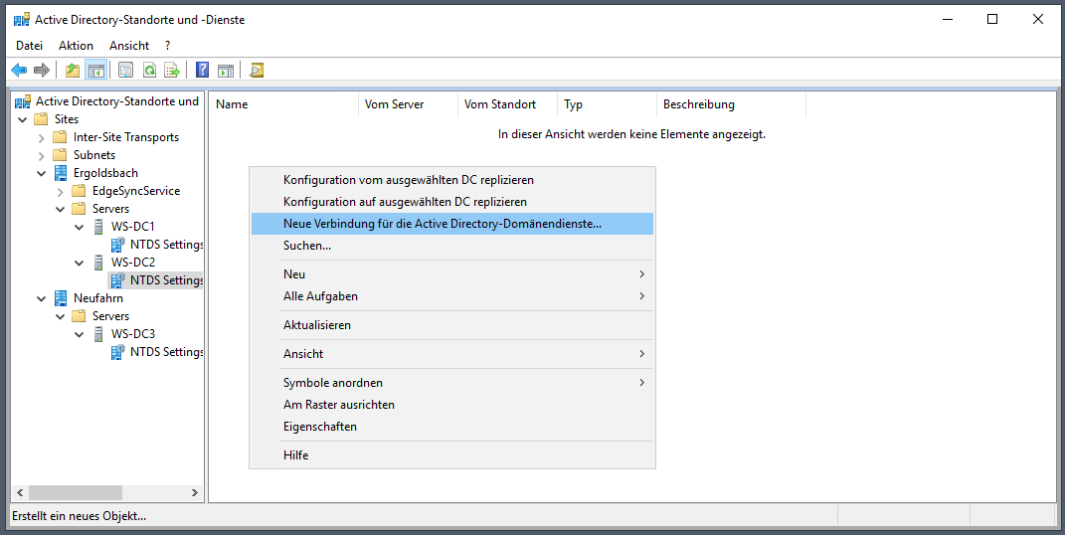Sort by the Vom Server column header
Image resolution: width=1065 pixels, height=535 pixels.
[x=409, y=104]
